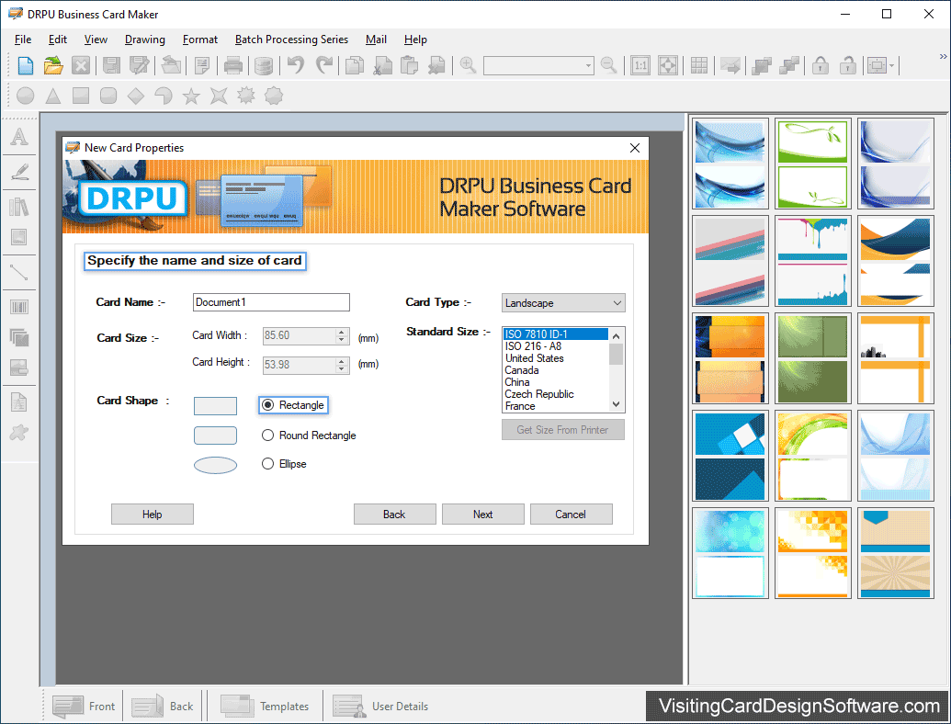Screen dimensions: 951x724
Task: Choose the green leaf card template thumbnail
Action: [812, 164]
